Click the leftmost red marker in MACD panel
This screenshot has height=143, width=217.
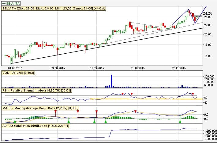(55, 112)
